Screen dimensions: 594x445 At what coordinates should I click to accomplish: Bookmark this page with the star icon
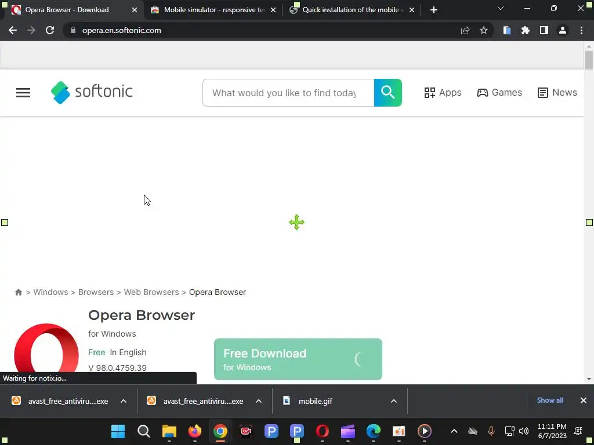pos(484,30)
